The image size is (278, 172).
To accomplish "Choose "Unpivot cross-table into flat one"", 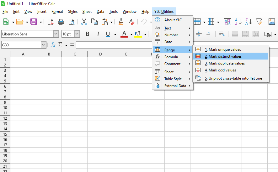I will coord(235,78).
